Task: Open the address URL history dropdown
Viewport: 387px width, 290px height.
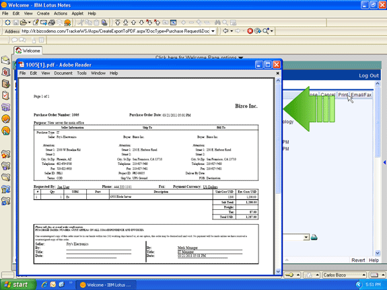Action: (x=213, y=32)
